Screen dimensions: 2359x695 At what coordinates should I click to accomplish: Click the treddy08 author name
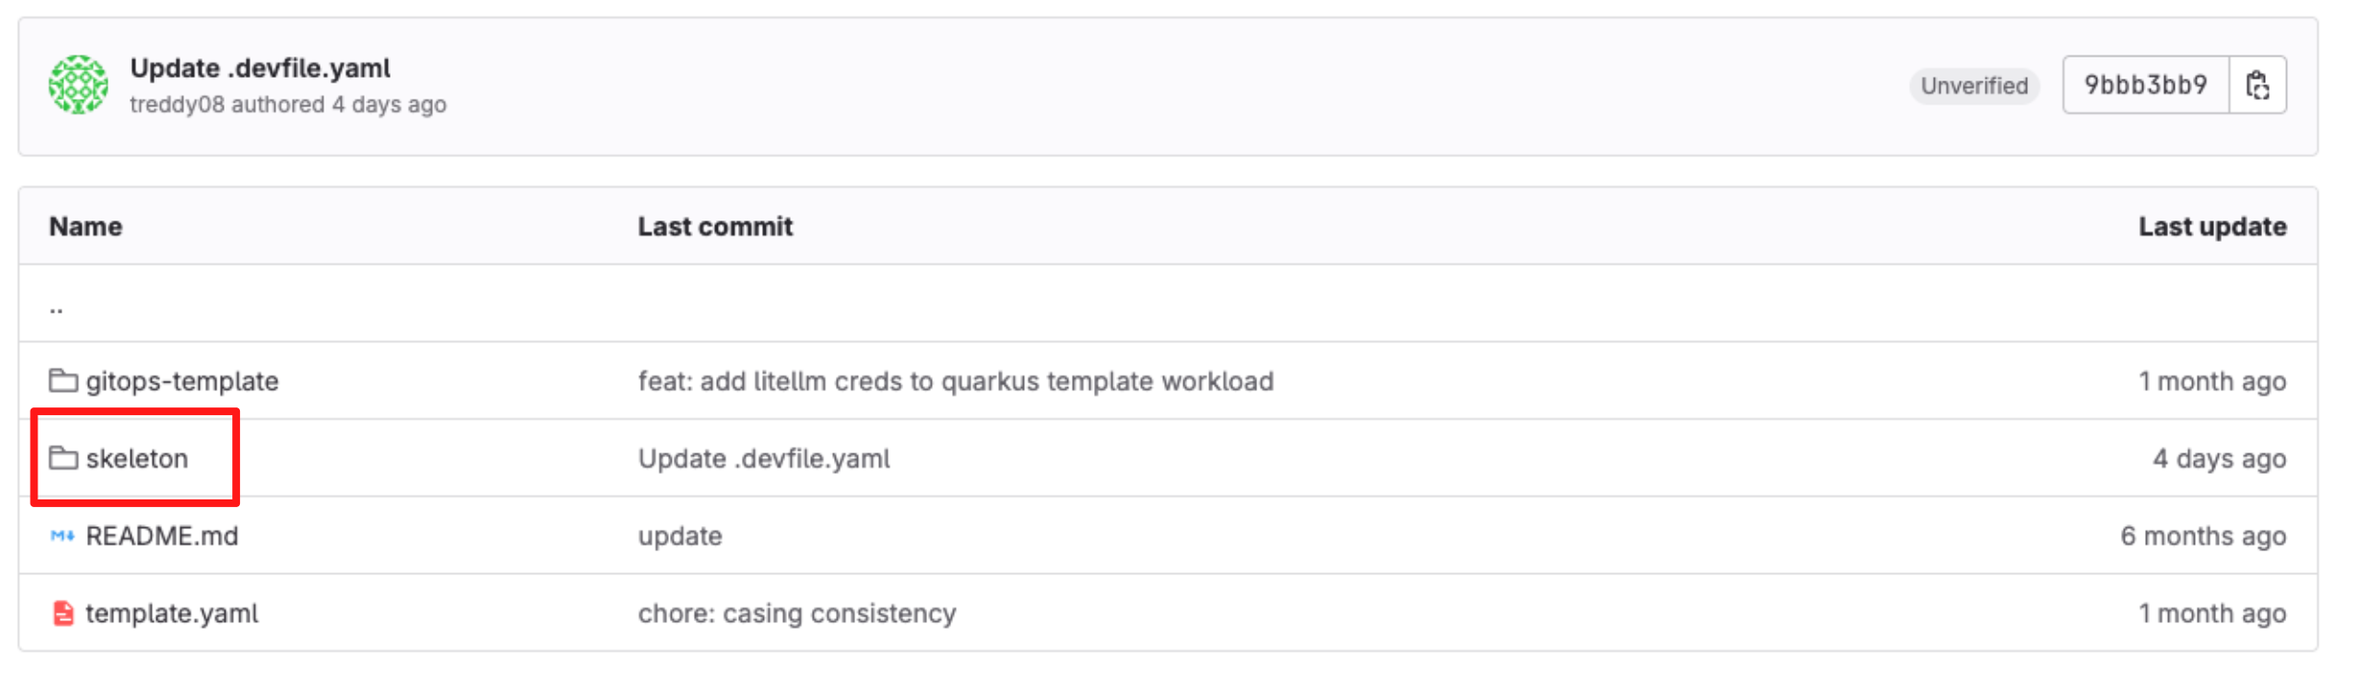coord(177,104)
